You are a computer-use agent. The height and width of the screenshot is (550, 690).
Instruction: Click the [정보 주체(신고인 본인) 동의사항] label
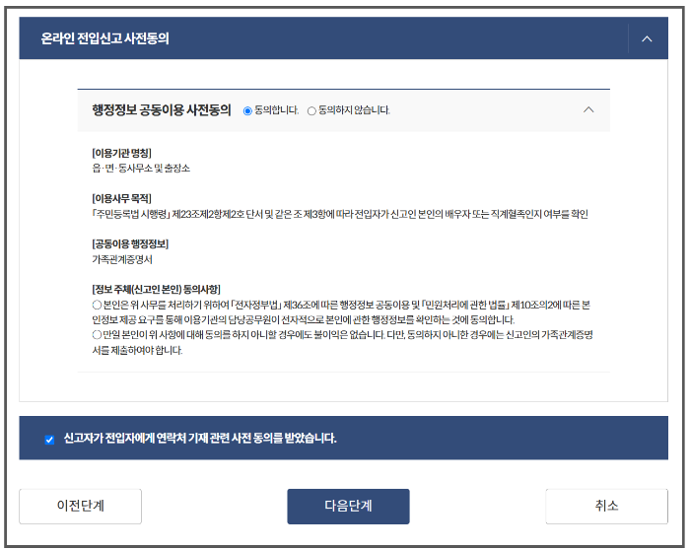click(156, 290)
